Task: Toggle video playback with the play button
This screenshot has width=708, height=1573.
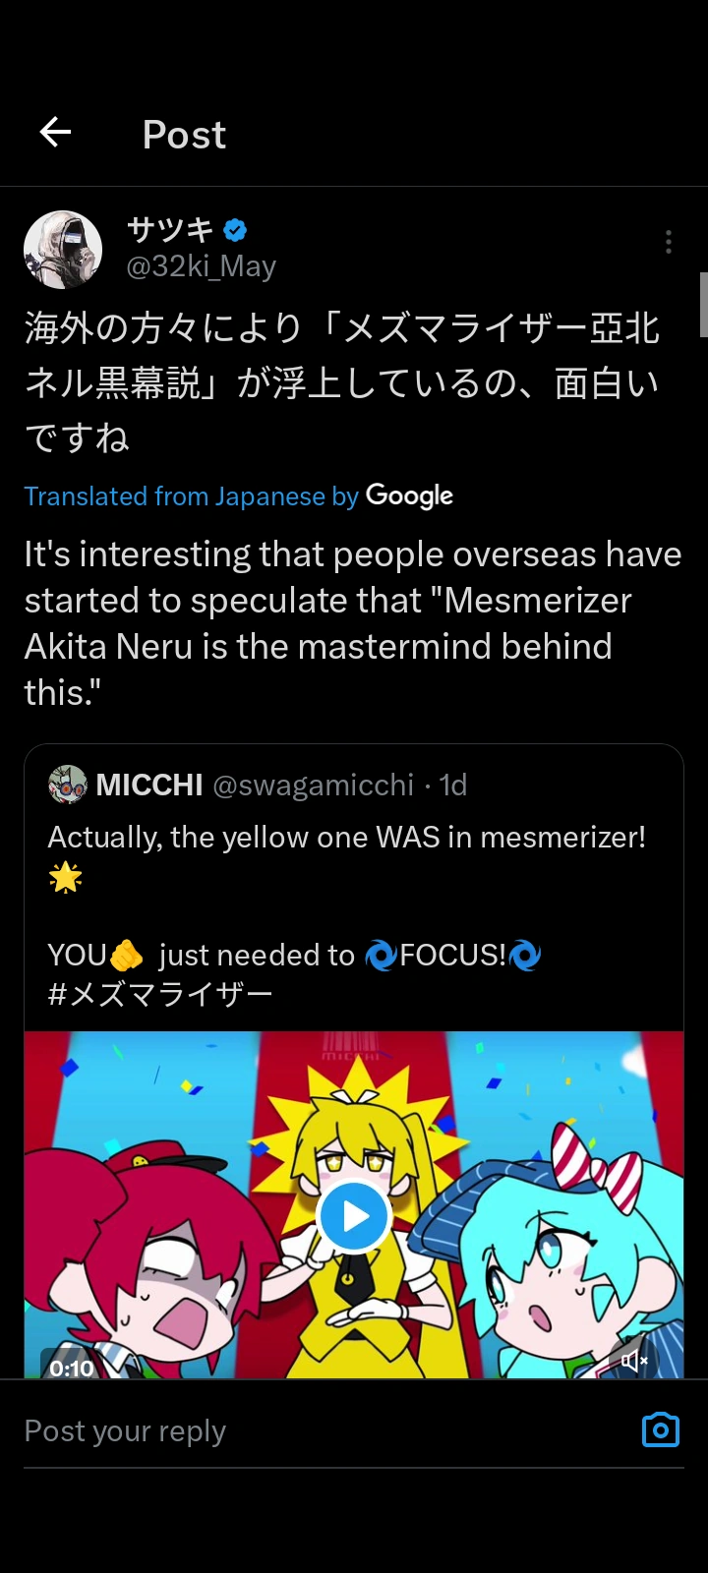Action: point(354,1216)
